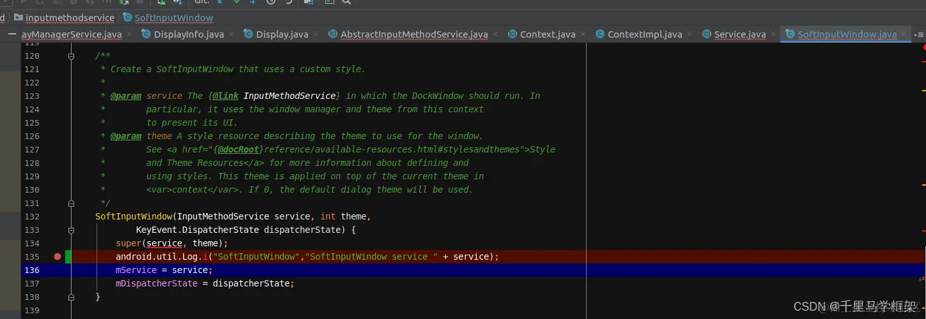Click the green change marker on line 135
This screenshot has height=319, width=926.
point(68,256)
